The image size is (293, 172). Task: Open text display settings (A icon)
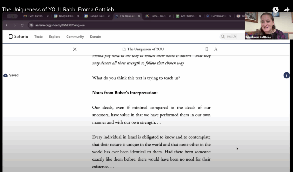(216, 49)
